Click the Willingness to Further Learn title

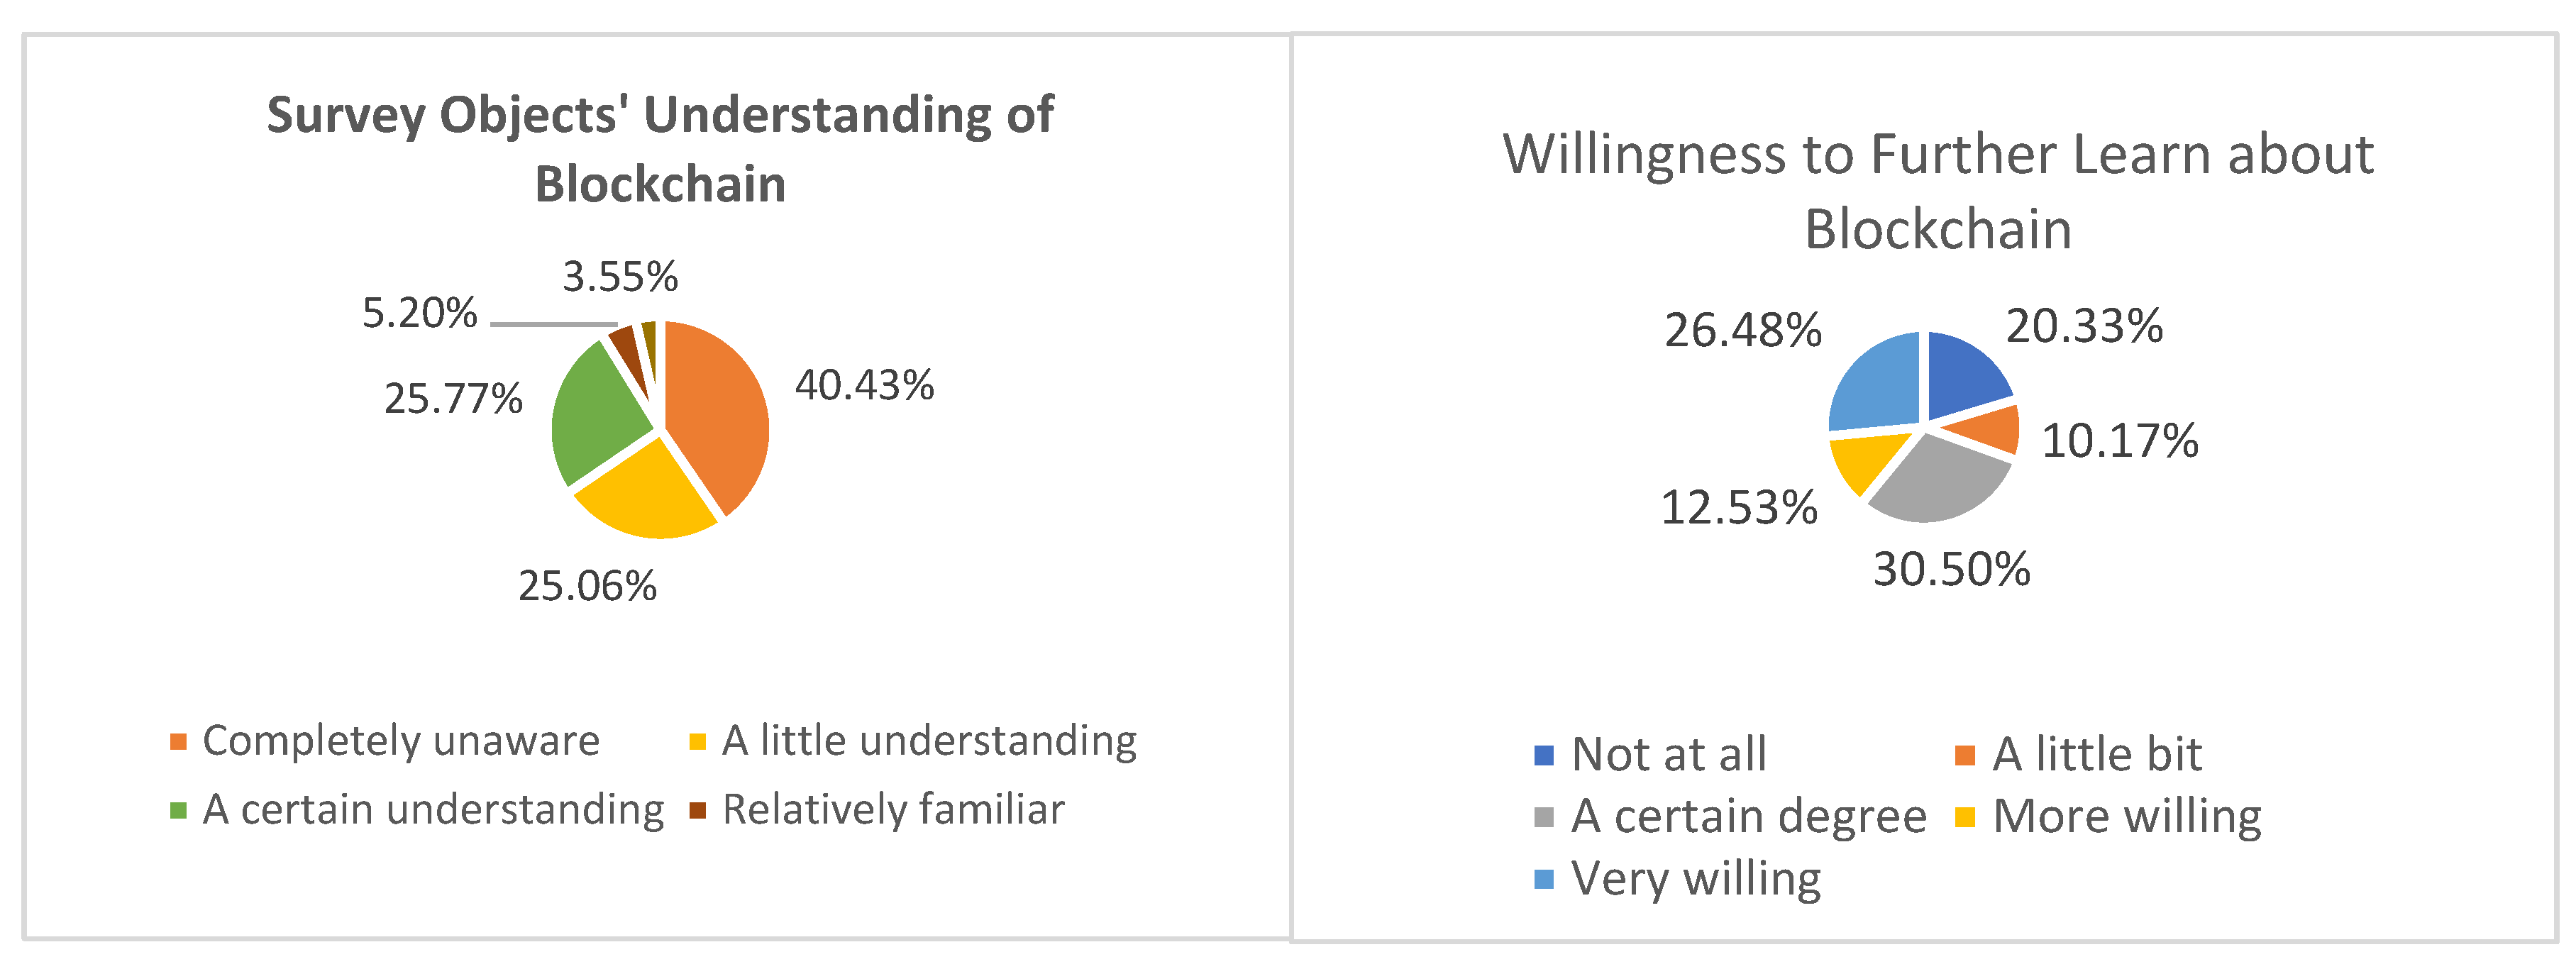pos(1938,191)
